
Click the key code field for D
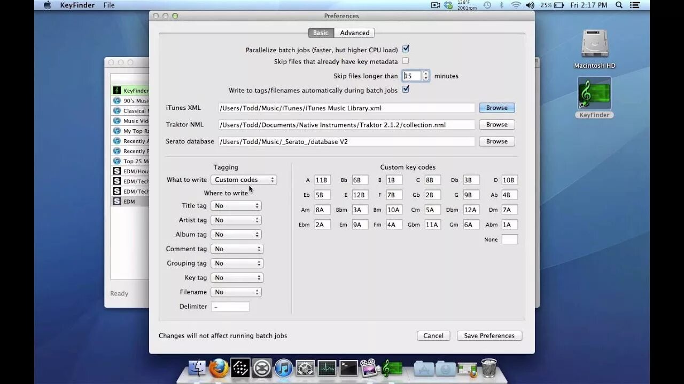[509, 180]
